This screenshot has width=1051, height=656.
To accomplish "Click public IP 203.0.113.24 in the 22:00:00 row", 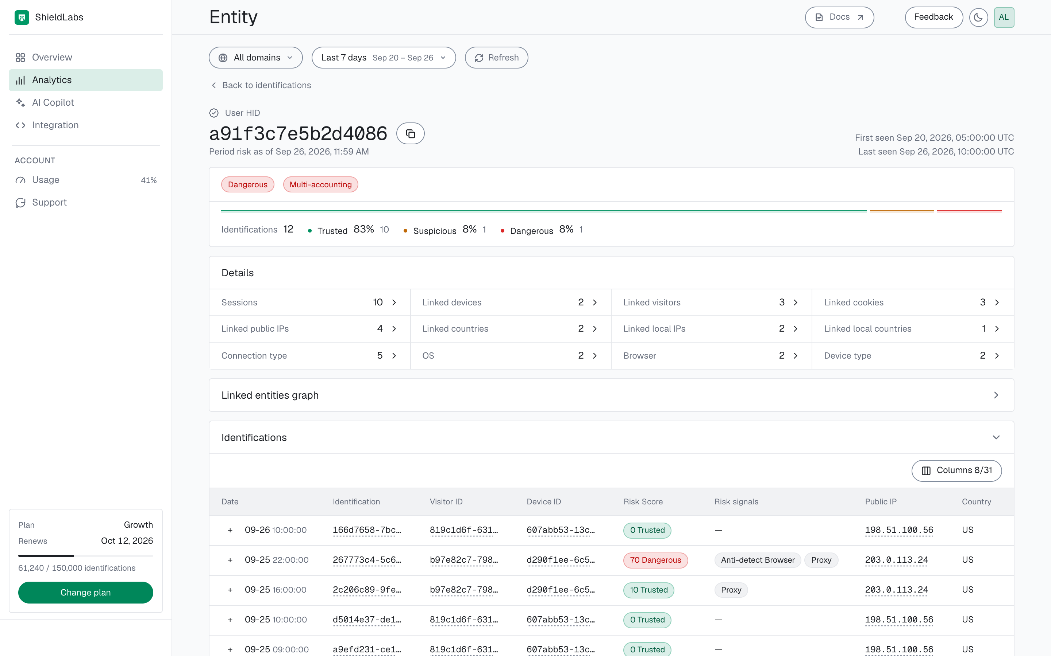I will pyautogui.click(x=896, y=560).
